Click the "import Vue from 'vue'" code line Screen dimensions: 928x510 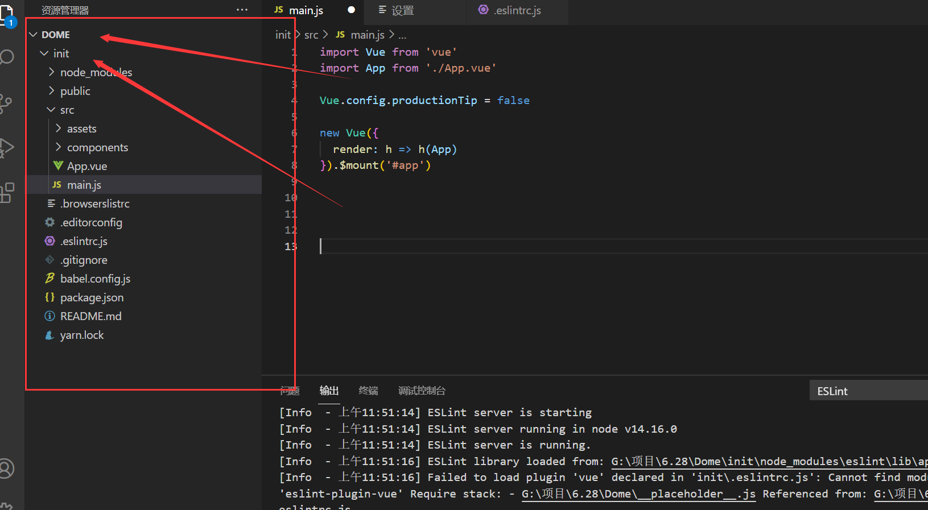pyautogui.click(x=388, y=52)
